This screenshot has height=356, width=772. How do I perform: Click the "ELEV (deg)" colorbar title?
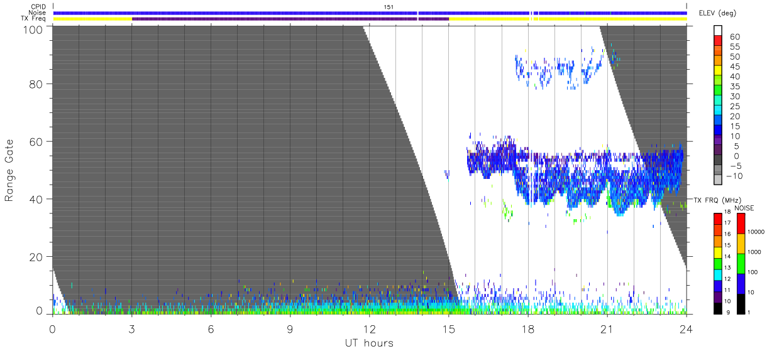point(718,13)
